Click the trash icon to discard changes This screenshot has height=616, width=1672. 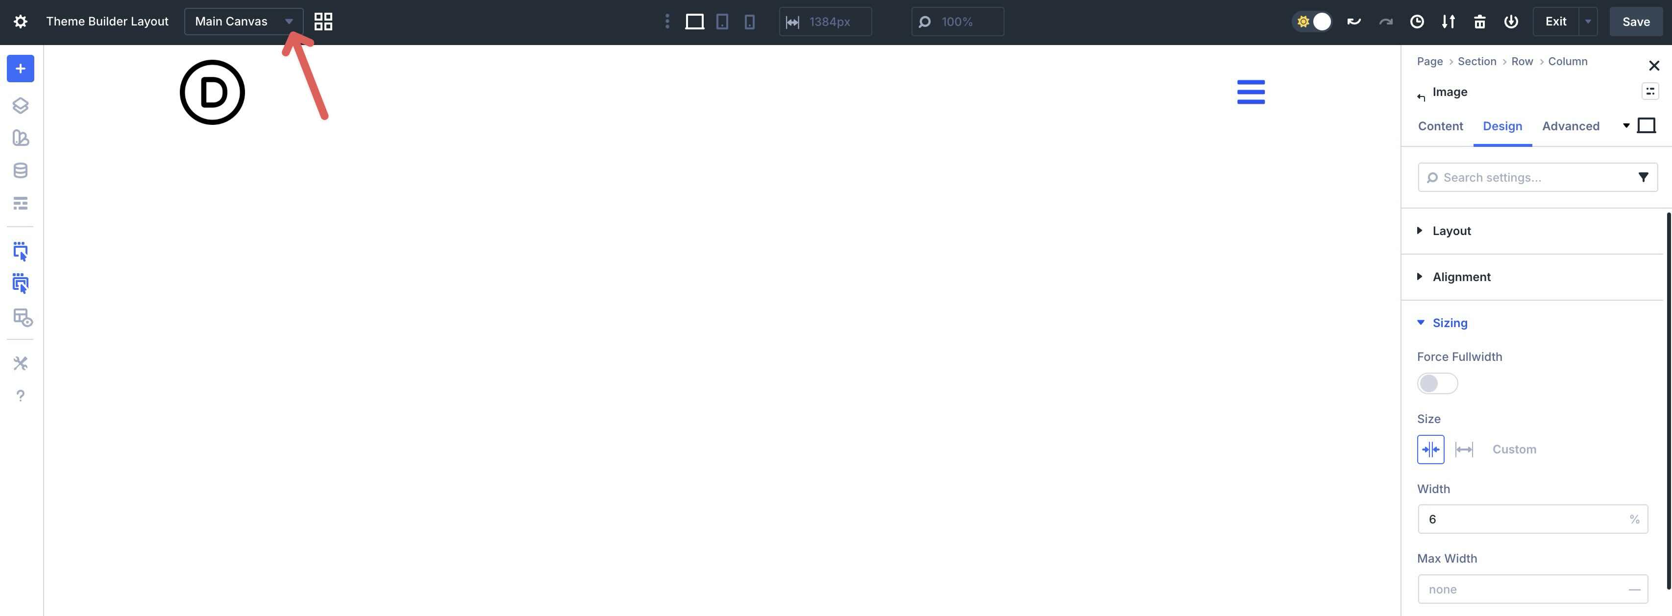tap(1480, 22)
